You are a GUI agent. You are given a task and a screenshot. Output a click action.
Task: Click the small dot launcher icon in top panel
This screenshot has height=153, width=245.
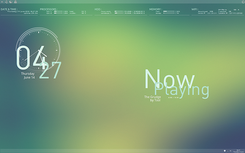(x=2, y=2)
